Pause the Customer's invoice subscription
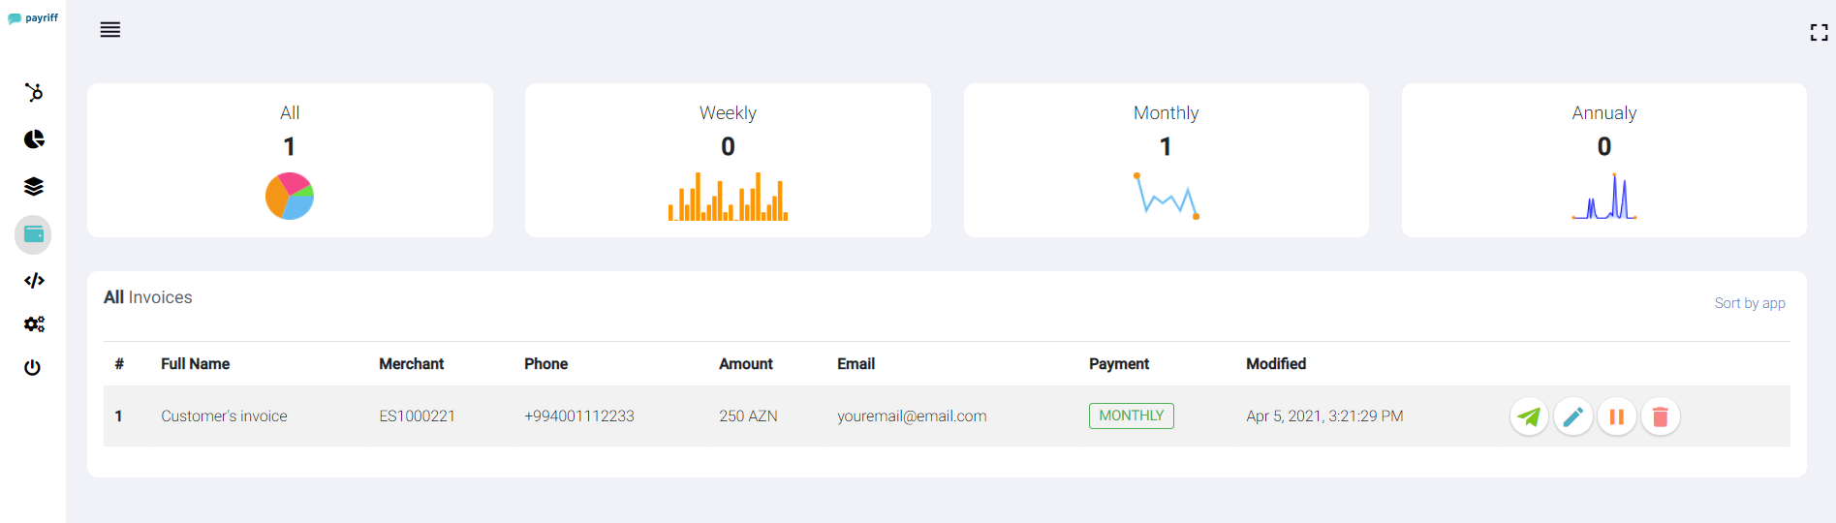This screenshot has height=523, width=1836. tap(1616, 416)
